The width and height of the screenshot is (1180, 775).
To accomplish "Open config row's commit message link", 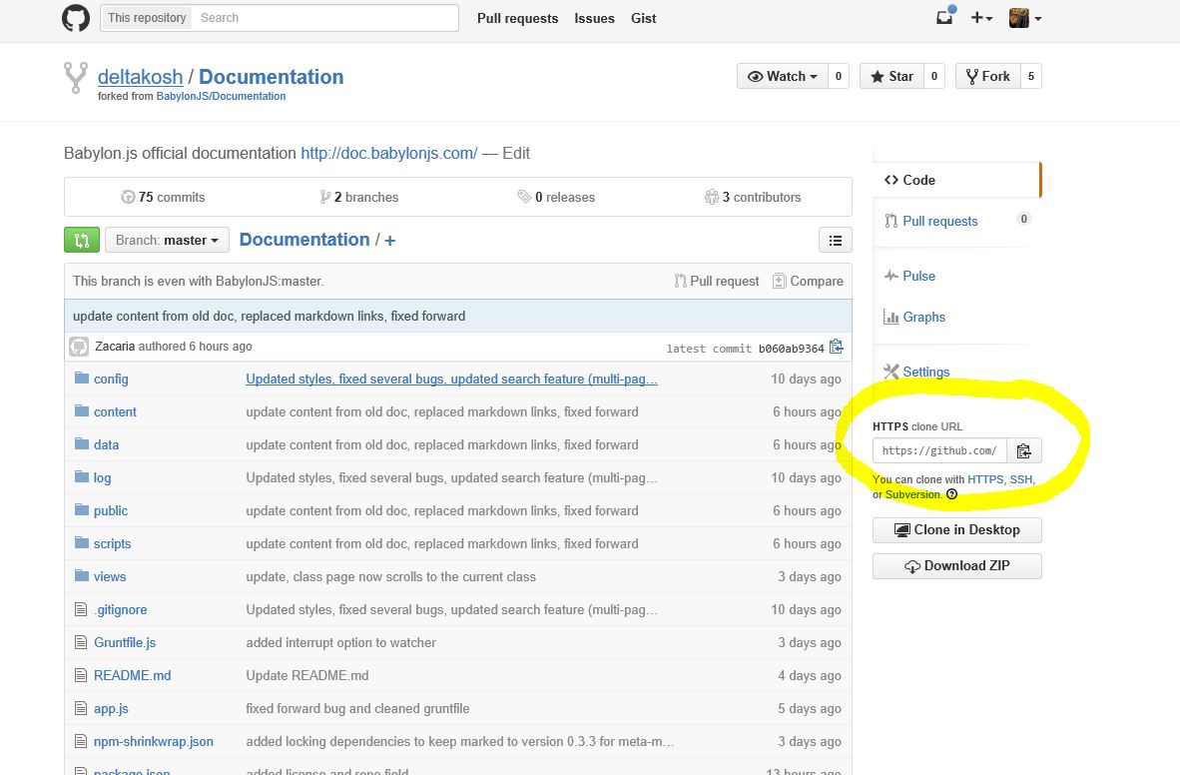I will coord(451,379).
